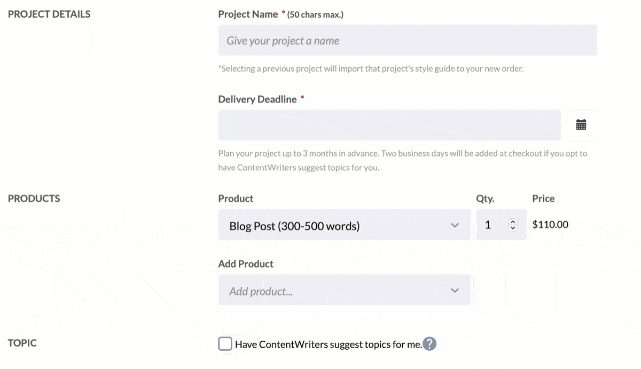This screenshot has height=369, width=641.
Task: Click the question mark help icon
Action: [x=429, y=344]
